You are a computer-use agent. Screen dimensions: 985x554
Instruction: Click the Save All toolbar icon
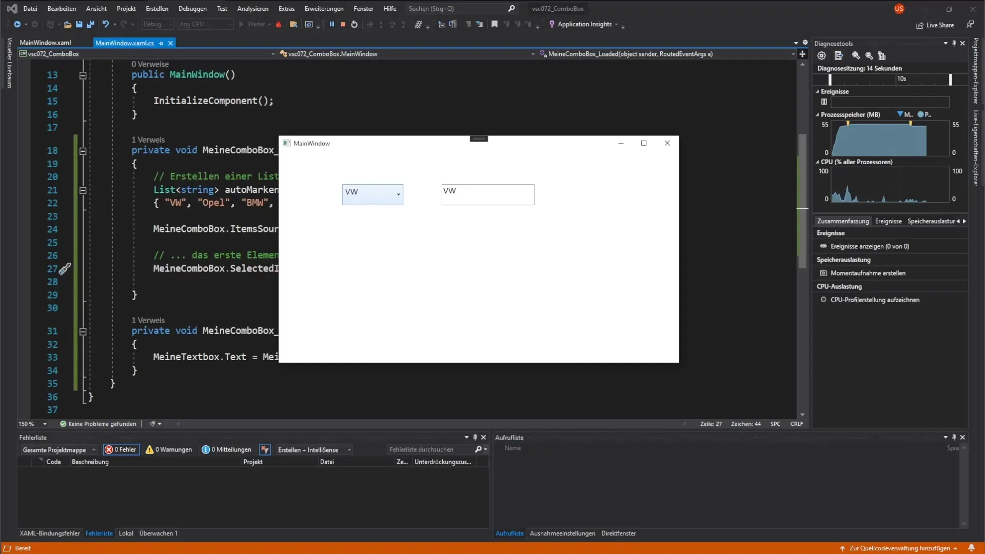pos(90,24)
